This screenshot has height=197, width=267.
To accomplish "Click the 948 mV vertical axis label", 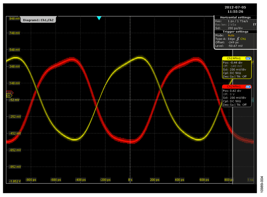I will pos(15,18).
